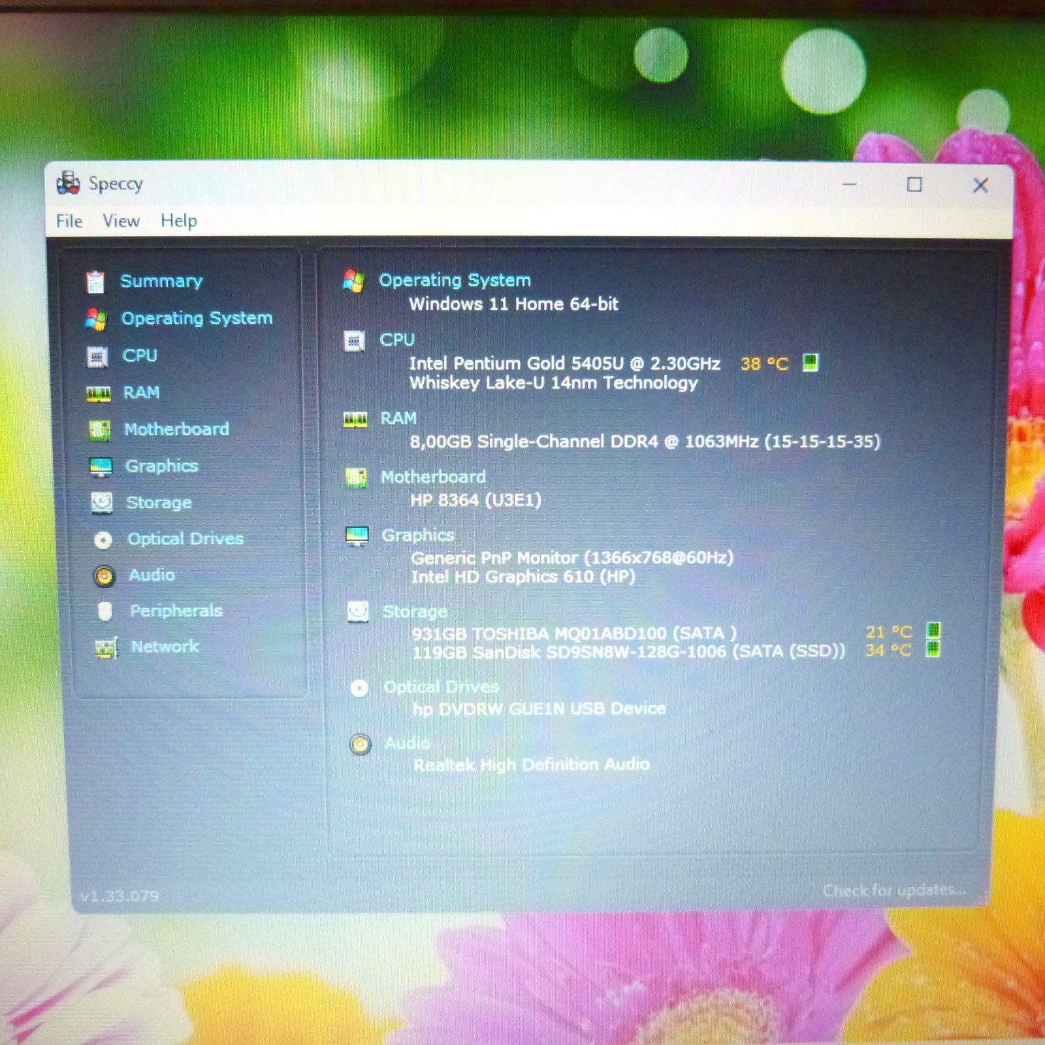Click the Motherboard icon in the sidebar

99,430
